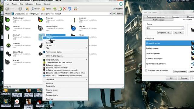The width and height of the screenshot is (194, 109).
Task: Click the Copy To folder toolbar icon
Action: (60, 9)
